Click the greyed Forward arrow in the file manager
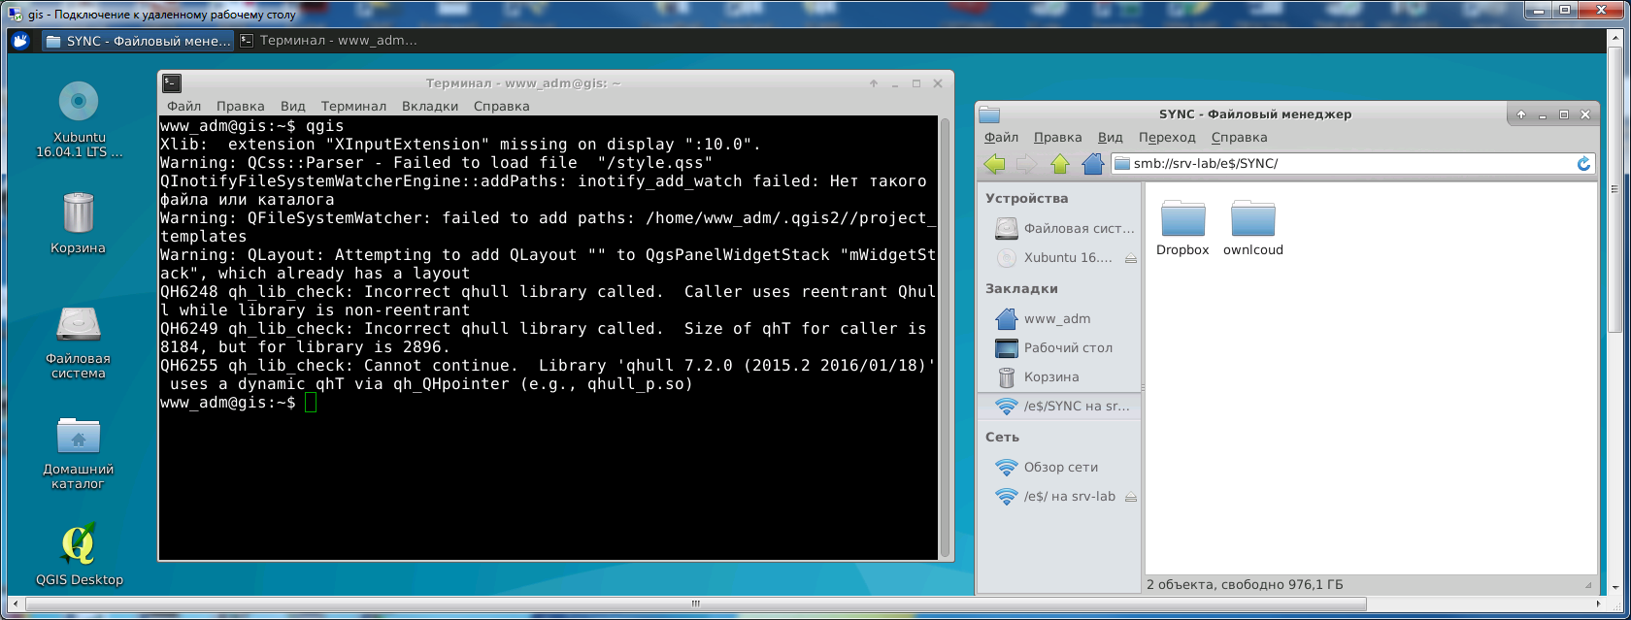Image resolution: width=1631 pixels, height=620 pixels. click(x=1026, y=164)
